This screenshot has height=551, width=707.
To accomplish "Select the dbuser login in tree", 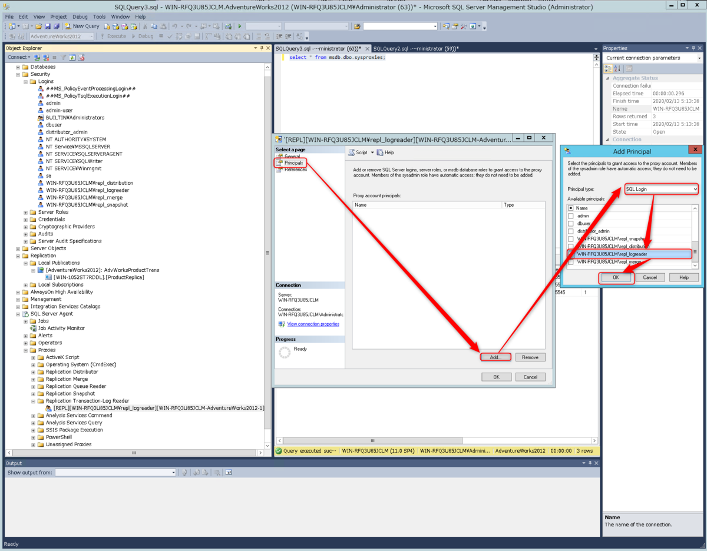I will coord(54,125).
